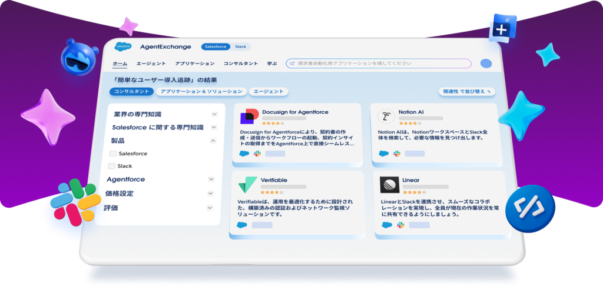Check the Slack product checkbox
Image resolution: width=603 pixels, height=296 pixels.
tap(111, 166)
